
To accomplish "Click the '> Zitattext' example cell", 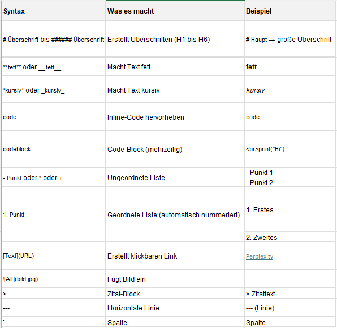I will pyautogui.click(x=291, y=293).
